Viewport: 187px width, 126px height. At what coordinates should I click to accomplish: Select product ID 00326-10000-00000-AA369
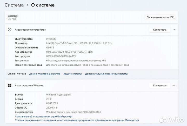tap(61, 56)
